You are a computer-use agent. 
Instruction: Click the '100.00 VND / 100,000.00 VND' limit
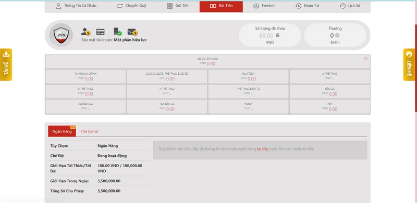tap(120, 168)
